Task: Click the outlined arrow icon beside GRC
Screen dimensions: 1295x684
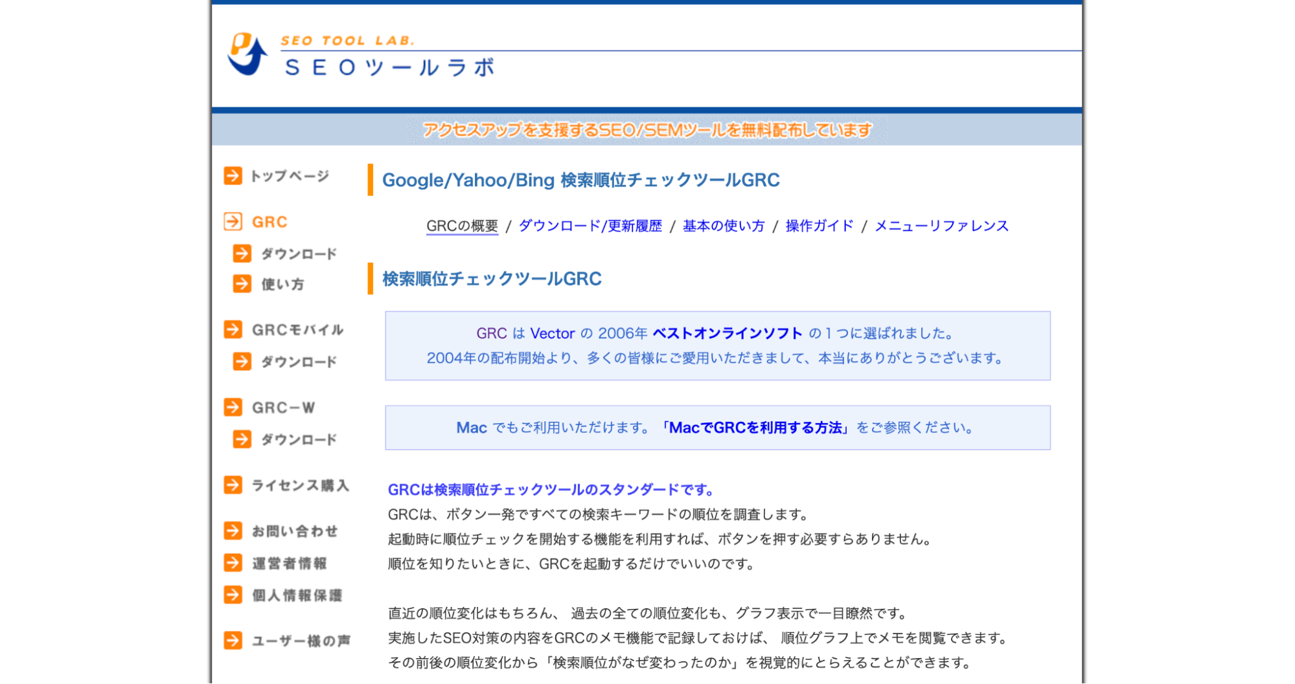Action: pyautogui.click(x=233, y=221)
